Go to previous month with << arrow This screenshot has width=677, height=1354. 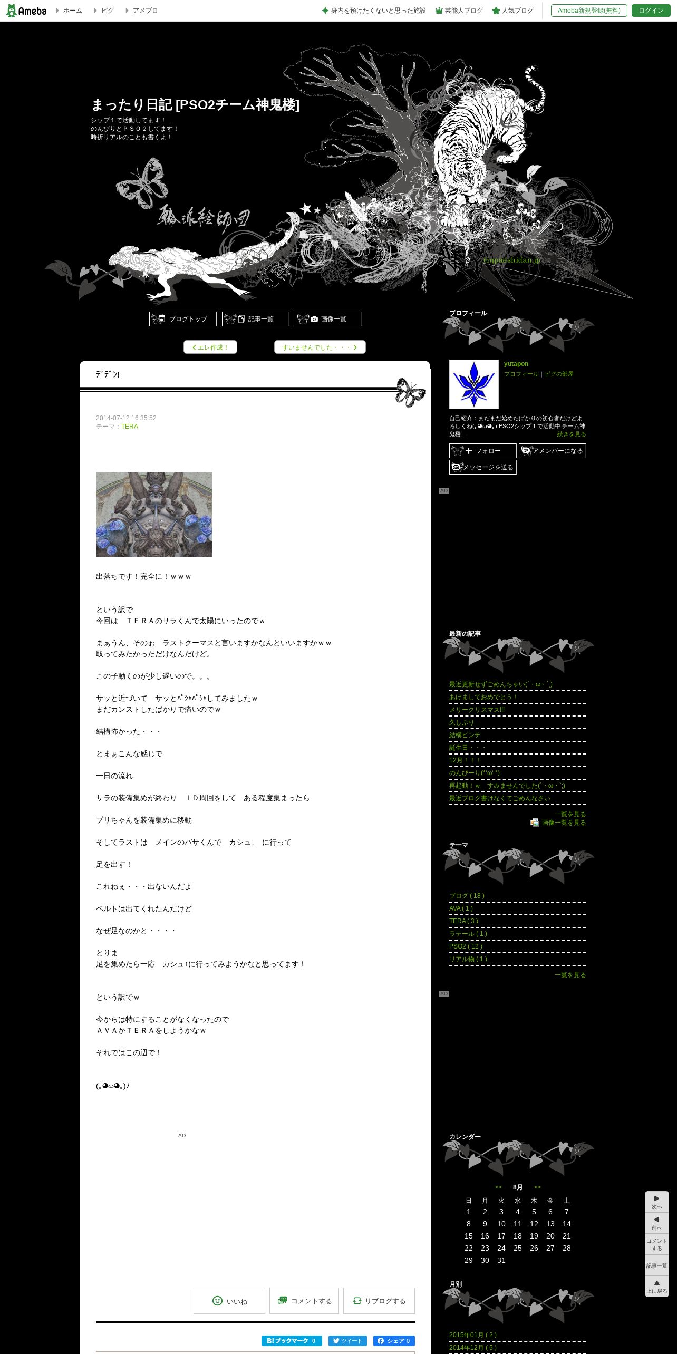[x=499, y=1187]
